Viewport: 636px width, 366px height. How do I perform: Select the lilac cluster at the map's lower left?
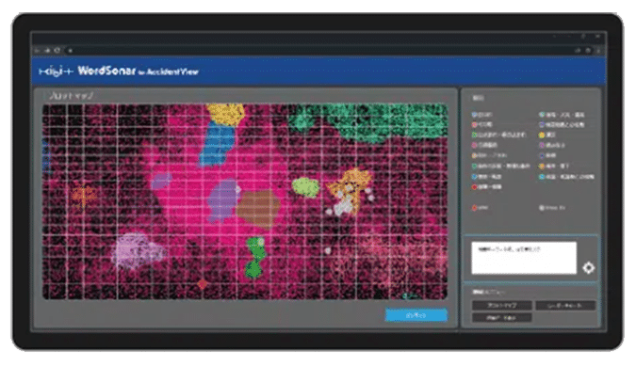(138, 250)
